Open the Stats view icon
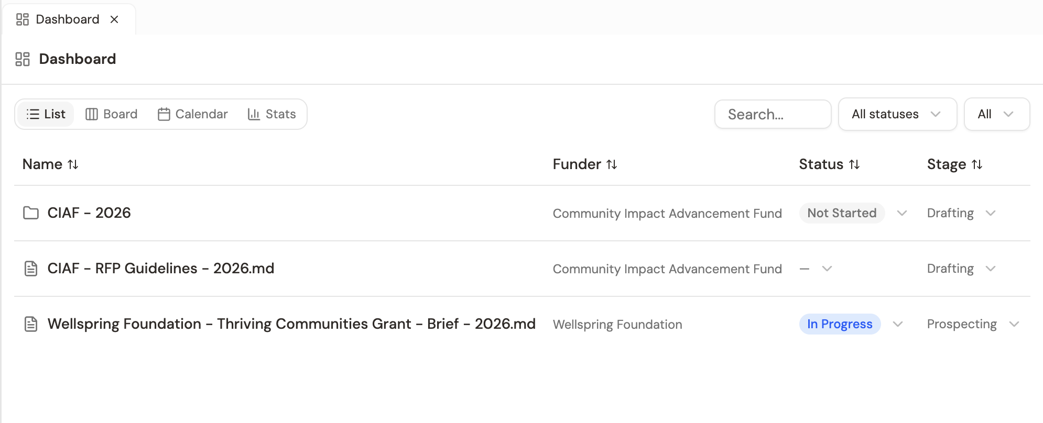The height and width of the screenshot is (423, 1043). (253, 114)
